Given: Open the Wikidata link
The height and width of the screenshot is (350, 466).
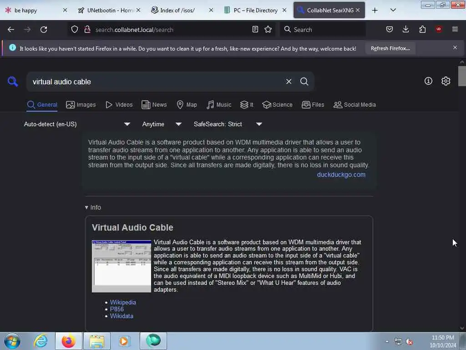Looking at the screenshot, I should (122, 316).
